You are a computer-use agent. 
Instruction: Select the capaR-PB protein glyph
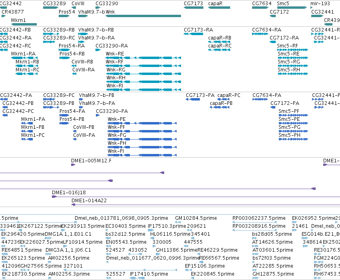coord(219,107)
